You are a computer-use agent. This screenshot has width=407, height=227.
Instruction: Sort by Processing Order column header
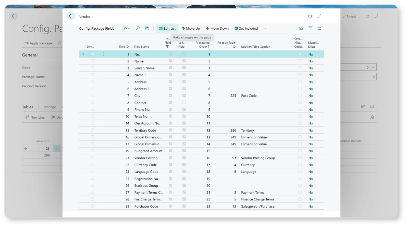pyautogui.click(x=202, y=45)
